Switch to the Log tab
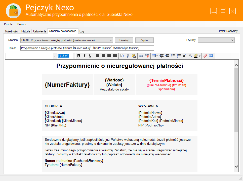 click(82, 31)
